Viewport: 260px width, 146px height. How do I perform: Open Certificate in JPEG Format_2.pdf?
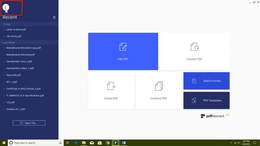point(24,89)
